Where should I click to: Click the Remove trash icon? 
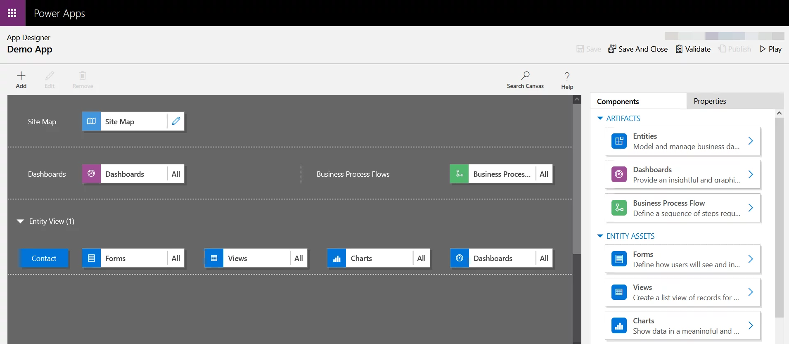tap(83, 76)
